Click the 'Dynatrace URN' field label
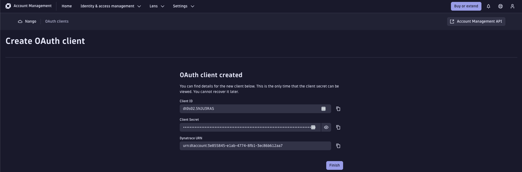Viewport: 522px width, 172px height. click(191, 138)
